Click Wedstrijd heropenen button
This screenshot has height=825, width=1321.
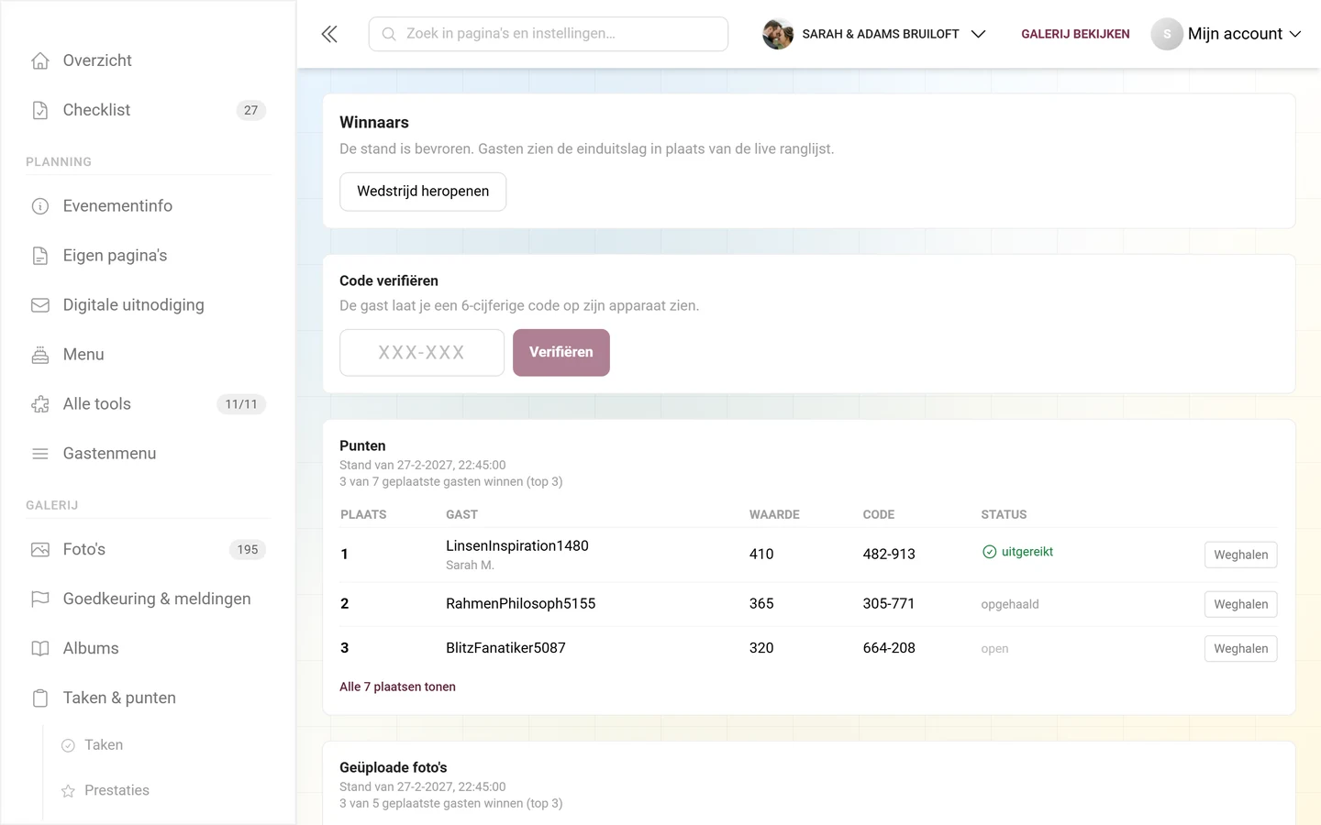[x=423, y=192]
